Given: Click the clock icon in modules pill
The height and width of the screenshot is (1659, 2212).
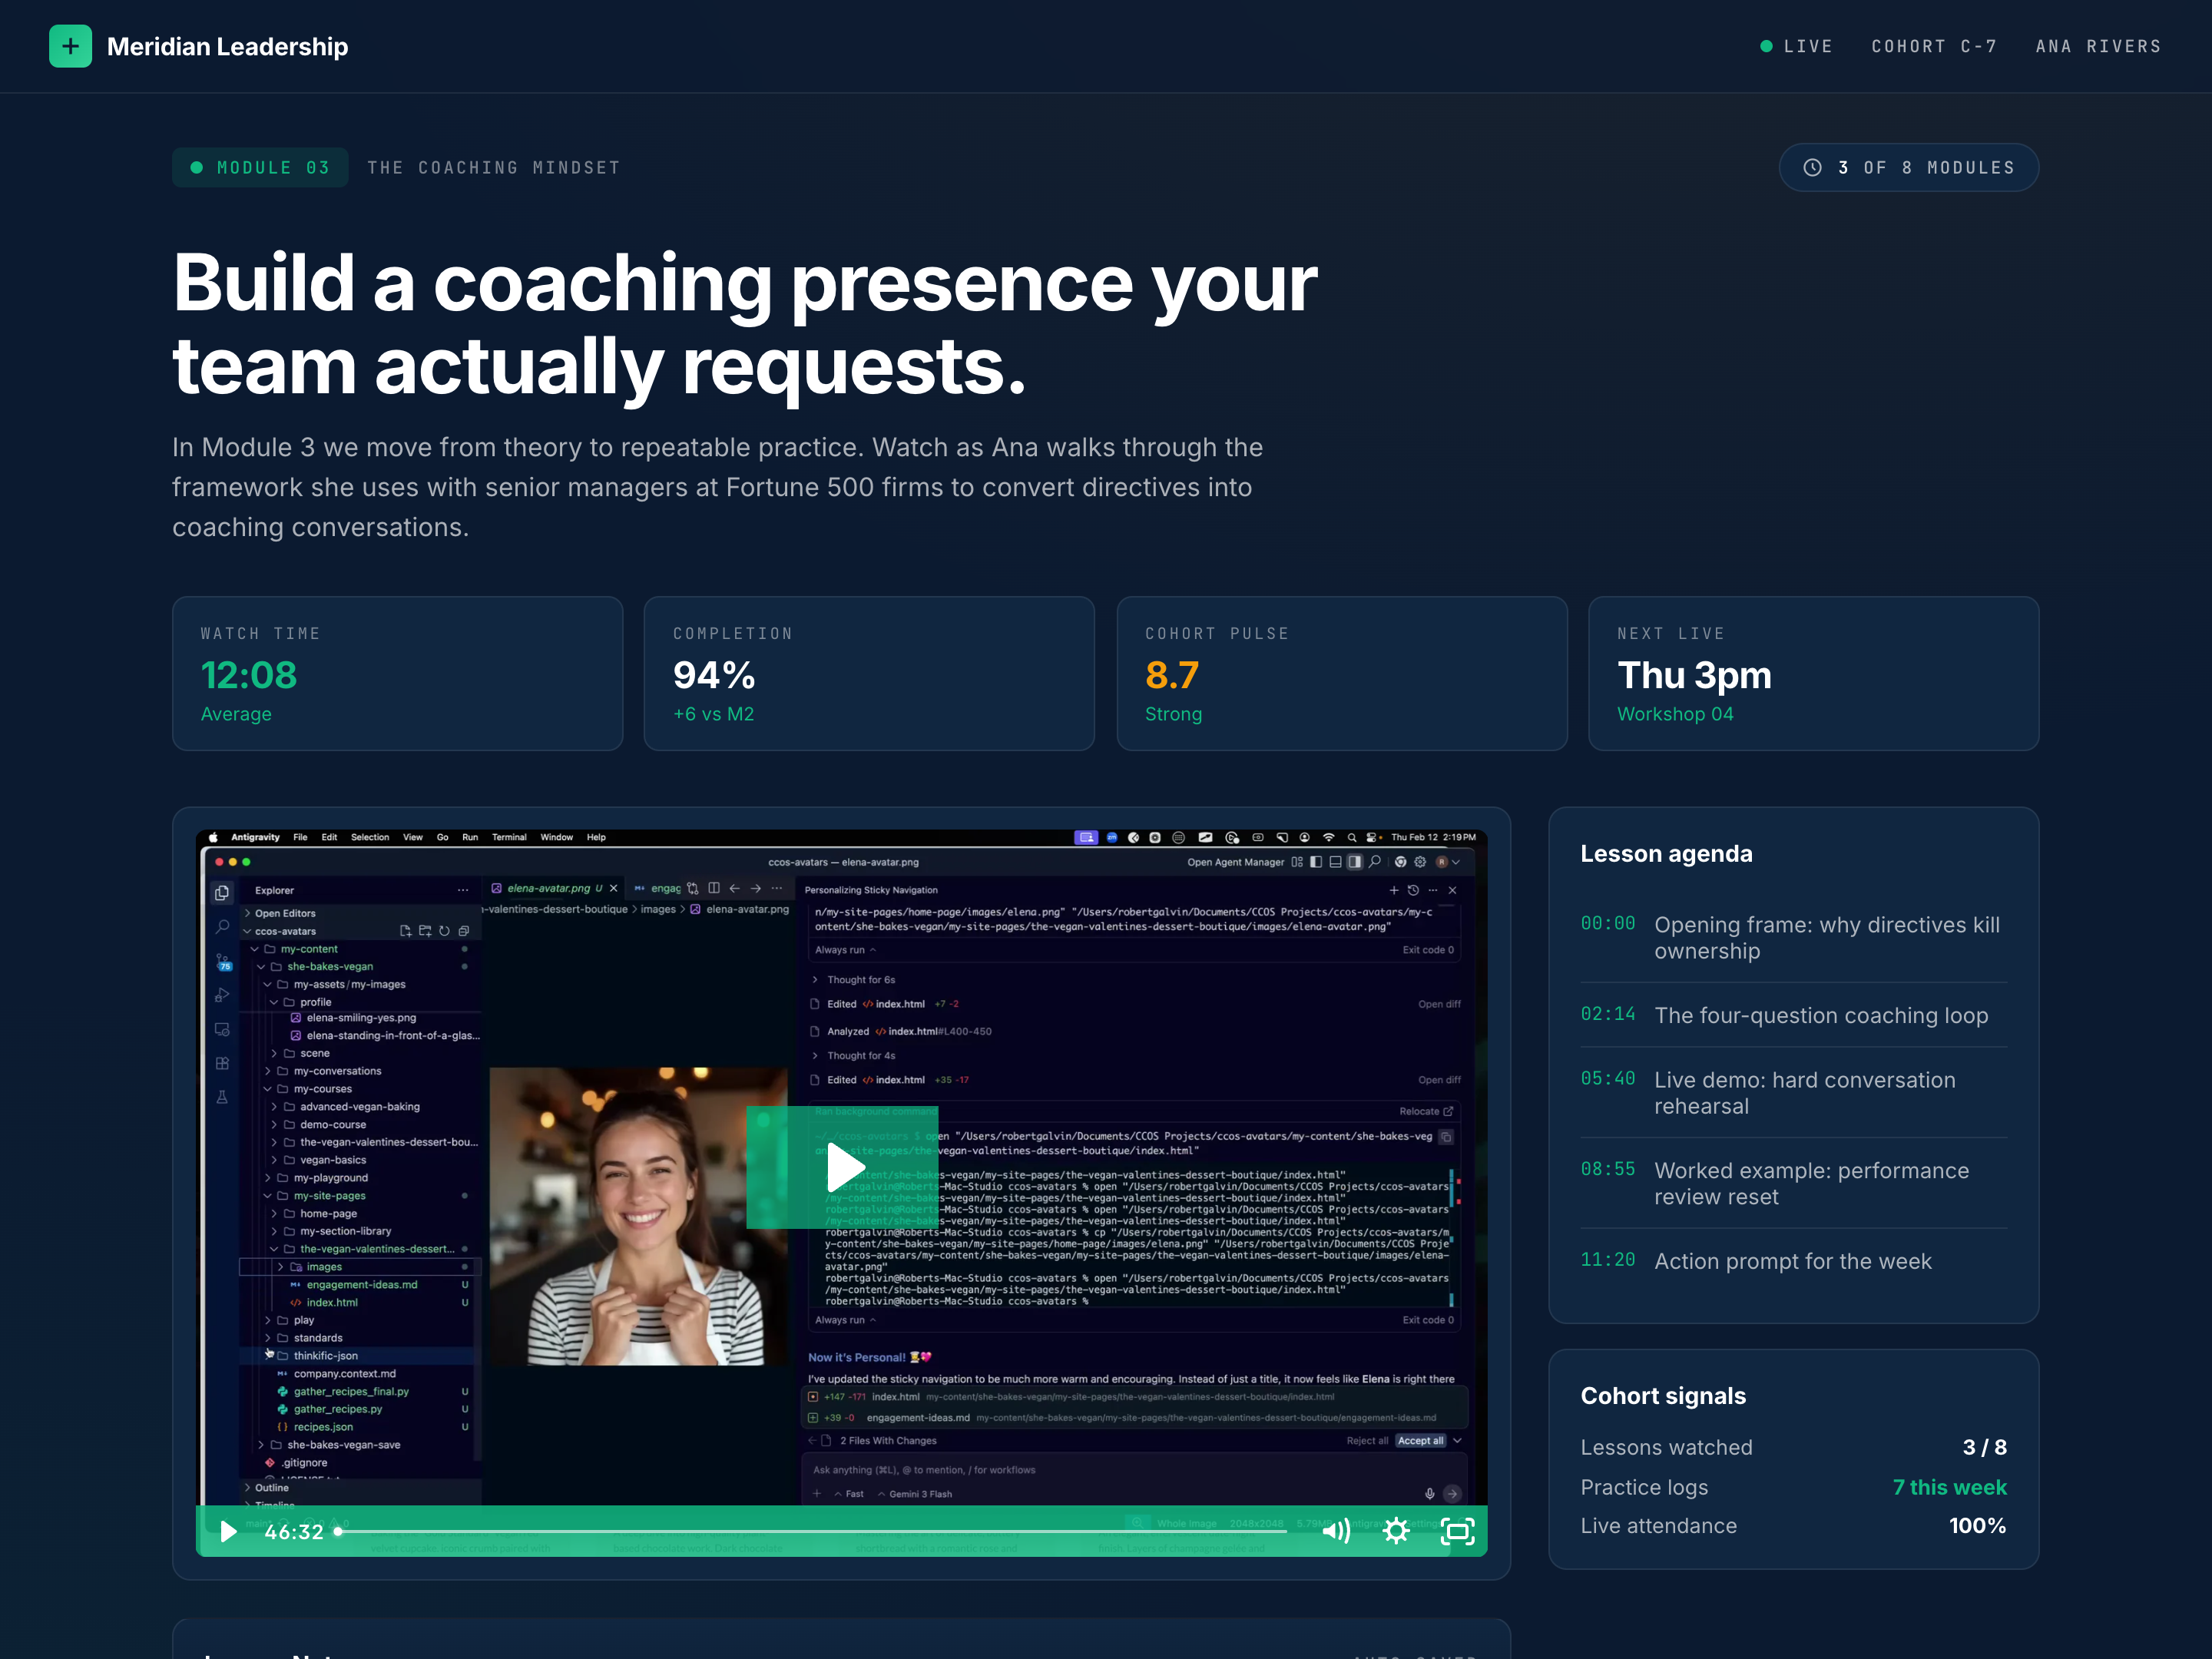Looking at the screenshot, I should coord(1812,167).
